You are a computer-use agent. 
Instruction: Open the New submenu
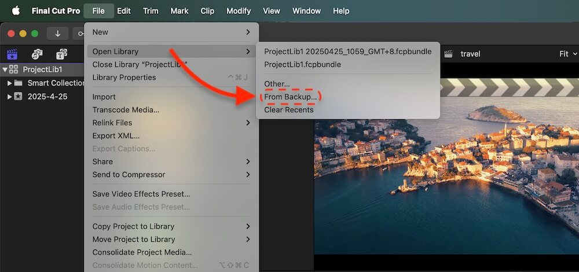coord(171,32)
